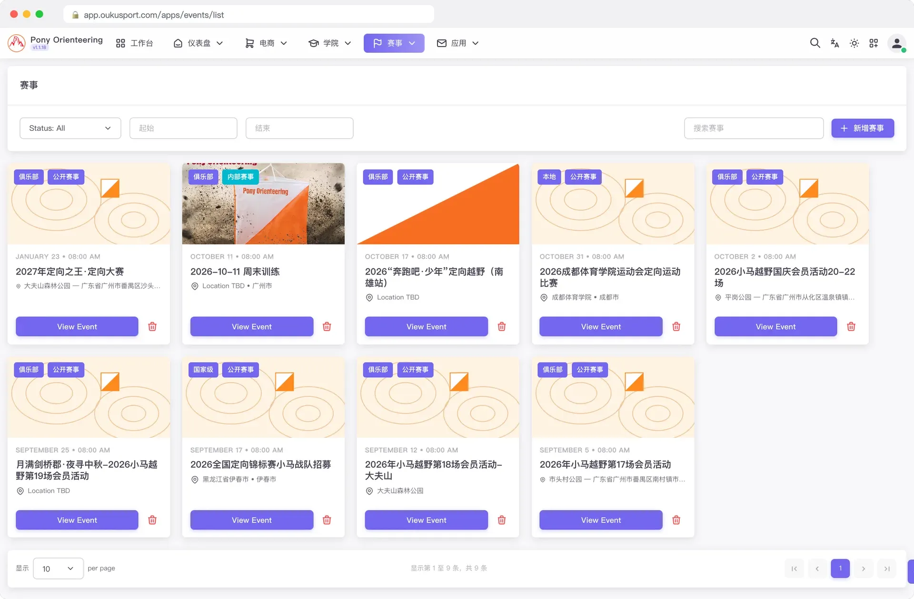Click the 仪表盘 home icon
The image size is (914, 599).
point(178,43)
